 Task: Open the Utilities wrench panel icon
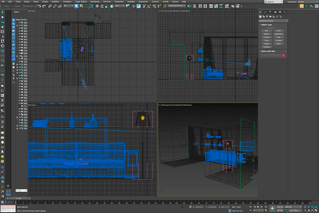tap(285, 12)
